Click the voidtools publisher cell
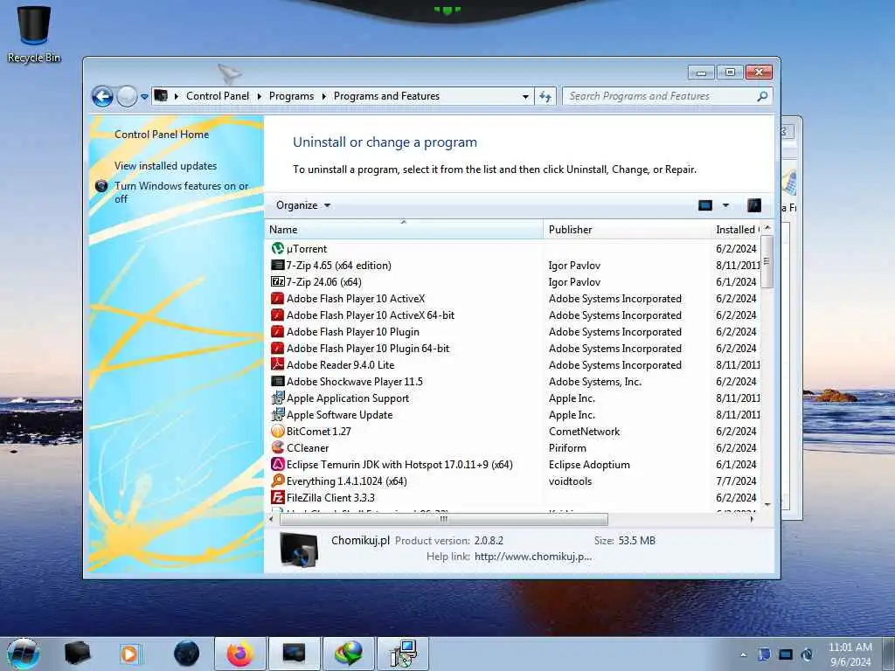This screenshot has height=671, width=895. pyautogui.click(x=570, y=481)
